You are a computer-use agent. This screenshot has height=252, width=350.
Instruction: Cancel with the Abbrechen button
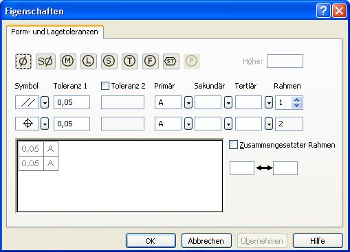click(x=206, y=241)
